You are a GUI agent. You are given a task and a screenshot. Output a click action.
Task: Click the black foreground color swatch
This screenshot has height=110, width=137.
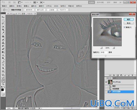2,90
